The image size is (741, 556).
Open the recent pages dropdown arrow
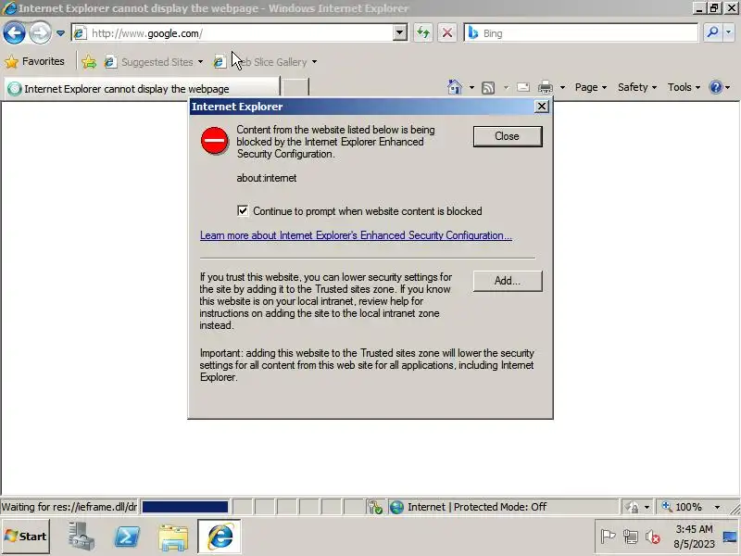(x=60, y=33)
